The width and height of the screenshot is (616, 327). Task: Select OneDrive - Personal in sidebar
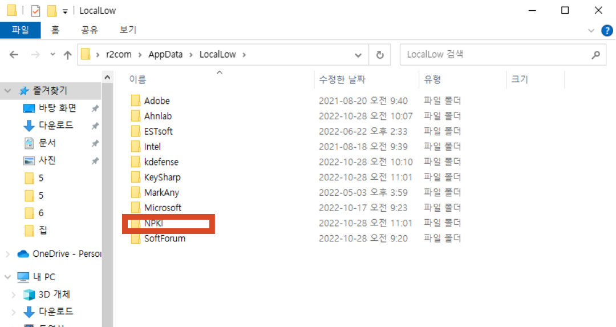click(66, 254)
